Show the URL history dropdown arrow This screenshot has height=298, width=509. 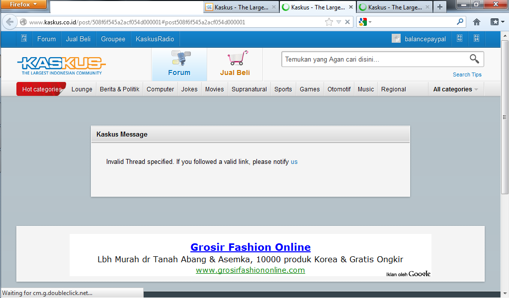339,22
